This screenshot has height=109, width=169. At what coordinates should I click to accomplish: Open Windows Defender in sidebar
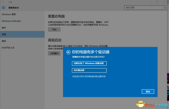click(22, 21)
